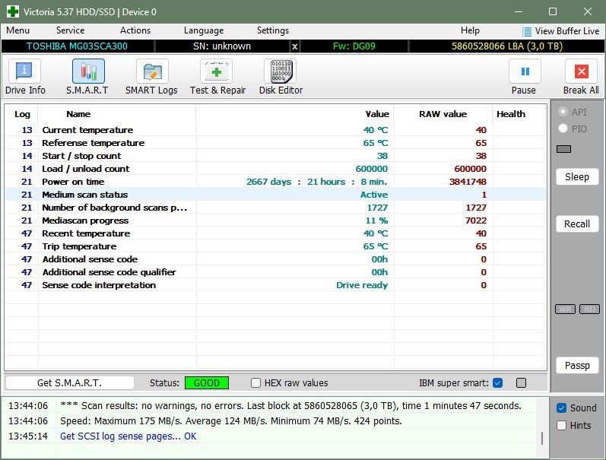Click the Victoria green cross app icon
Viewport: 606px width, 460px height.
[13, 11]
